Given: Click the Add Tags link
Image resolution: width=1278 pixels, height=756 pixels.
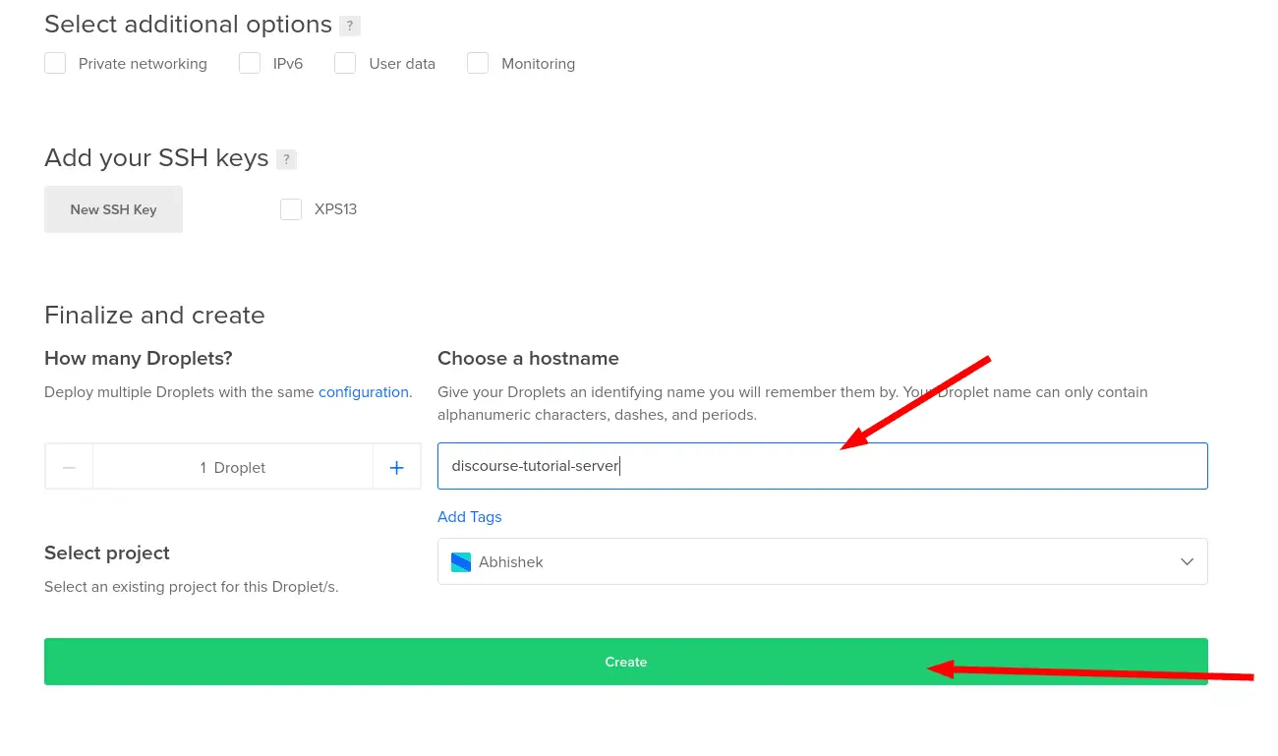Looking at the screenshot, I should click(x=469, y=517).
